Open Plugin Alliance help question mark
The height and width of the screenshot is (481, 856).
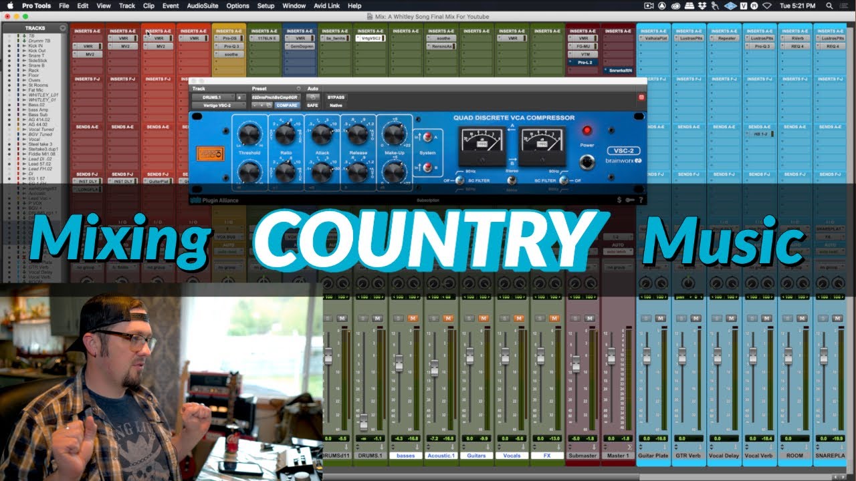(641, 200)
